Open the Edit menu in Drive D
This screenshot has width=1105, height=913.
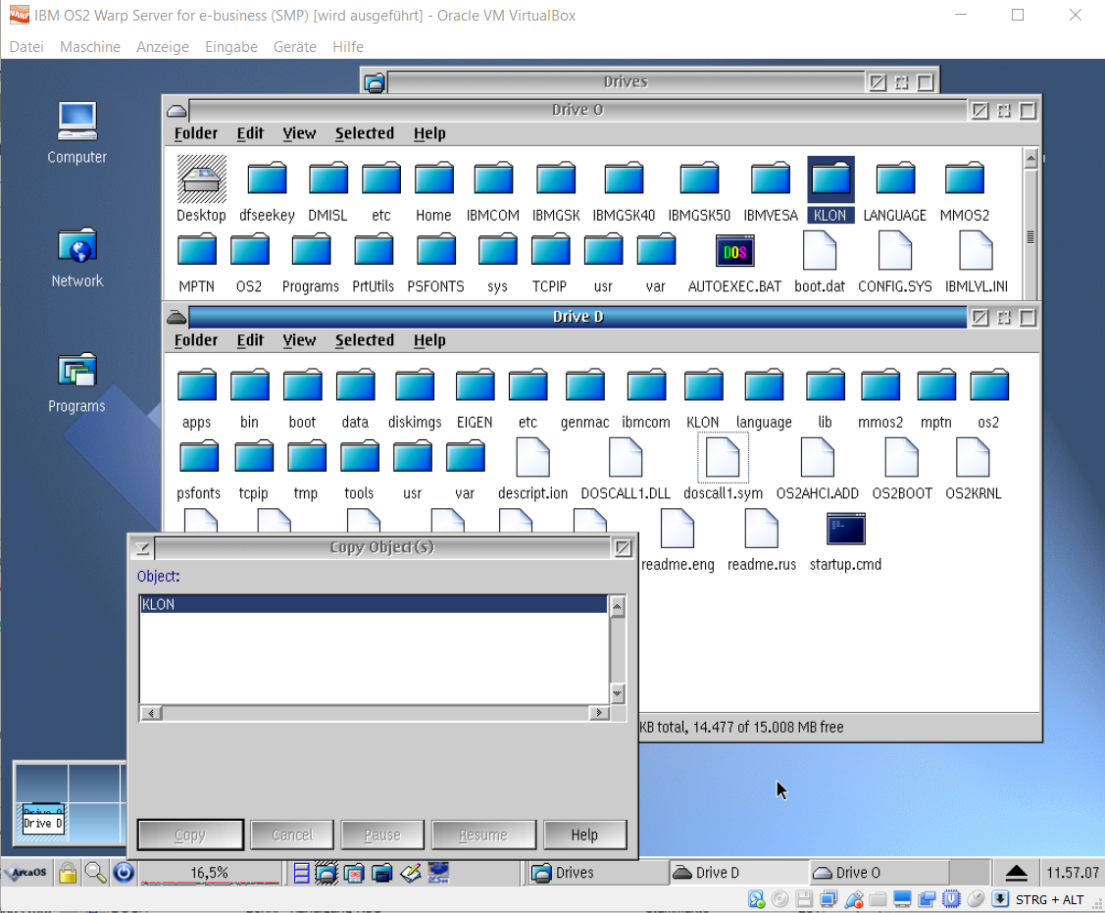250,340
